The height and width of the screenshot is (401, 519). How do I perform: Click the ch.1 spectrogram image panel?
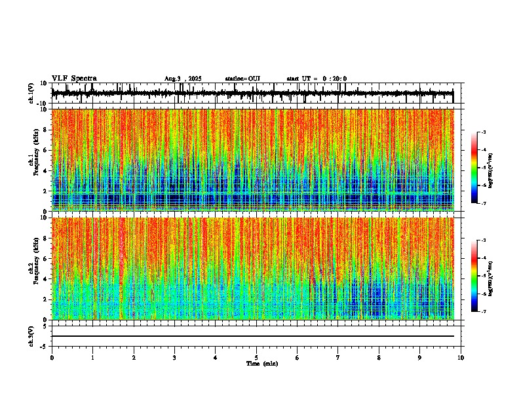pyautogui.click(x=253, y=160)
